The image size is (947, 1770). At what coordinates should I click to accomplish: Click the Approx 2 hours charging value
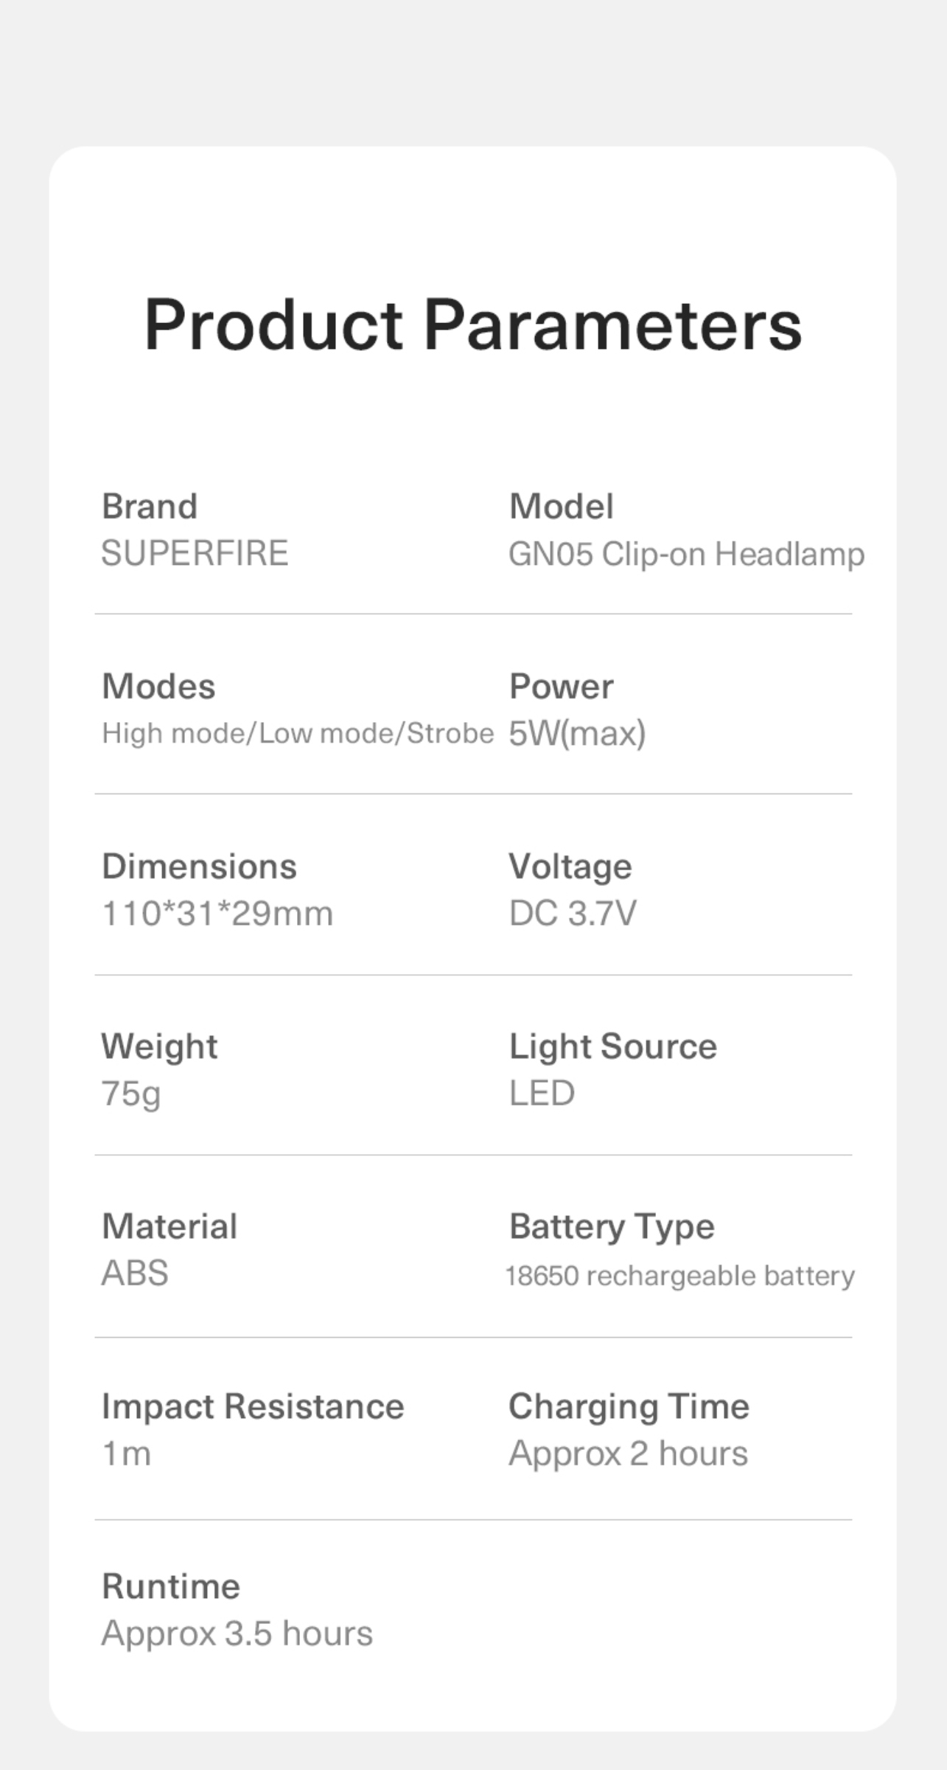628,1454
